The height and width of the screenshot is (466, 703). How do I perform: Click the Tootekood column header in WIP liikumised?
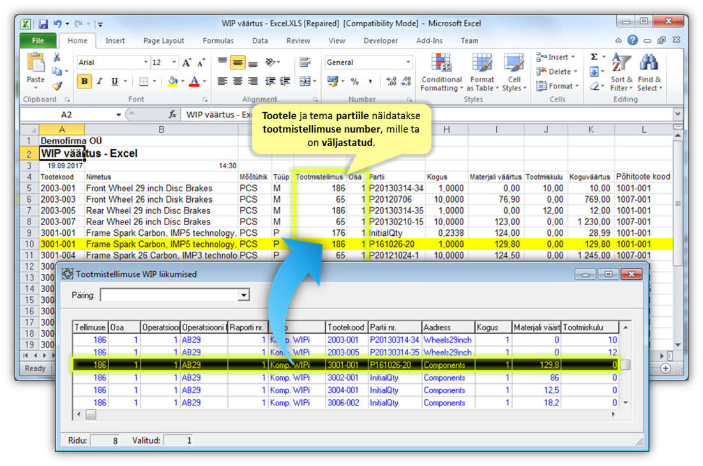click(345, 327)
